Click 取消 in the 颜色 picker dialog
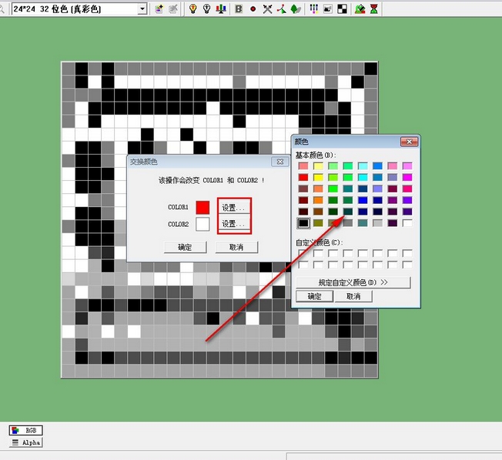This screenshot has width=502, height=460. pyautogui.click(x=353, y=296)
